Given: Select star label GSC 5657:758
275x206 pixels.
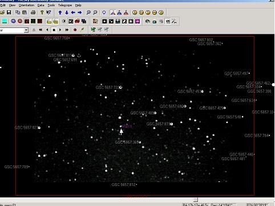Looking at the screenshot, I should pos(56,38).
